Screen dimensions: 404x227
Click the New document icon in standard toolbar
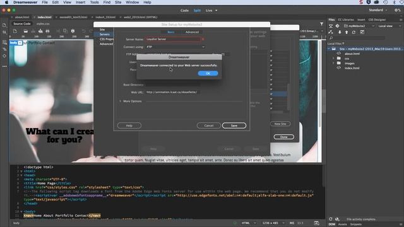click(x=15, y=31)
